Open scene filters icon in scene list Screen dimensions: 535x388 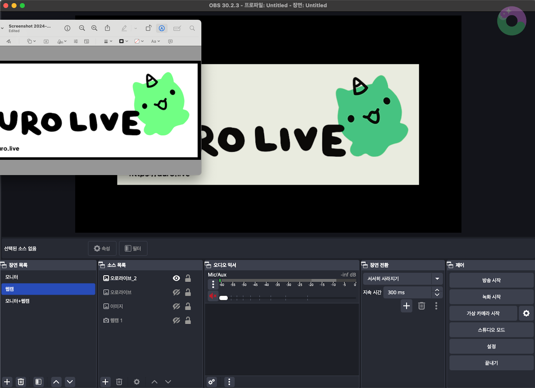[x=38, y=382]
